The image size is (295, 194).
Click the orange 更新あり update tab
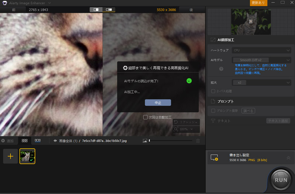click(x=258, y=3)
